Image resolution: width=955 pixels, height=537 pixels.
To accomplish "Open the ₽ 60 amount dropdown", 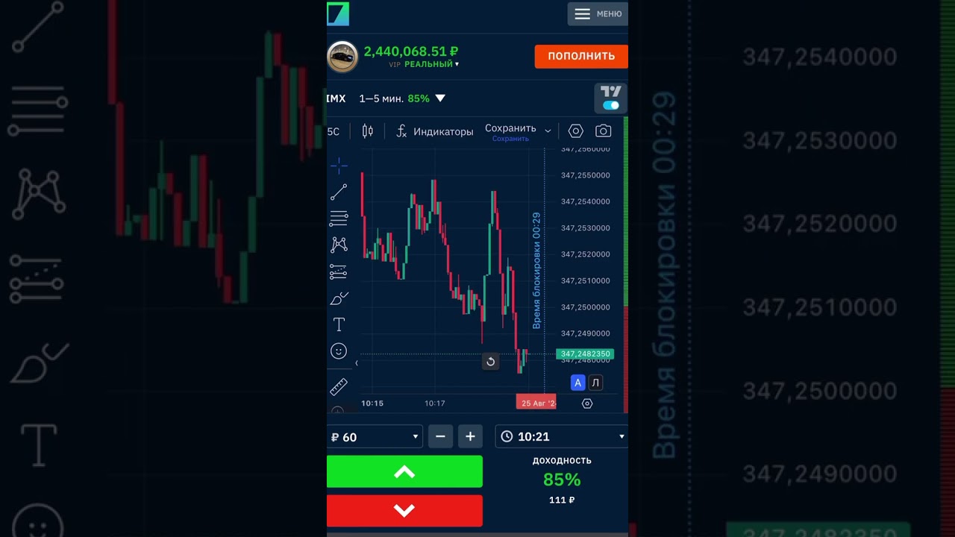I will (x=375, y=437).
